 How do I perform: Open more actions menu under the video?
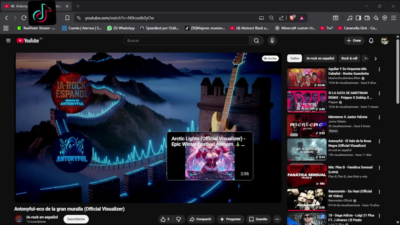[x=277, y=219]
